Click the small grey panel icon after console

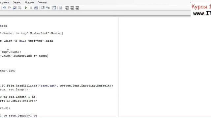[61, 8]
